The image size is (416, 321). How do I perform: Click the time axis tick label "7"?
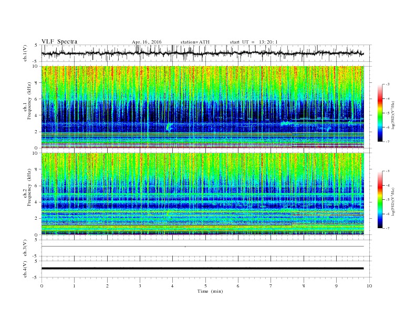coord(271,286)
